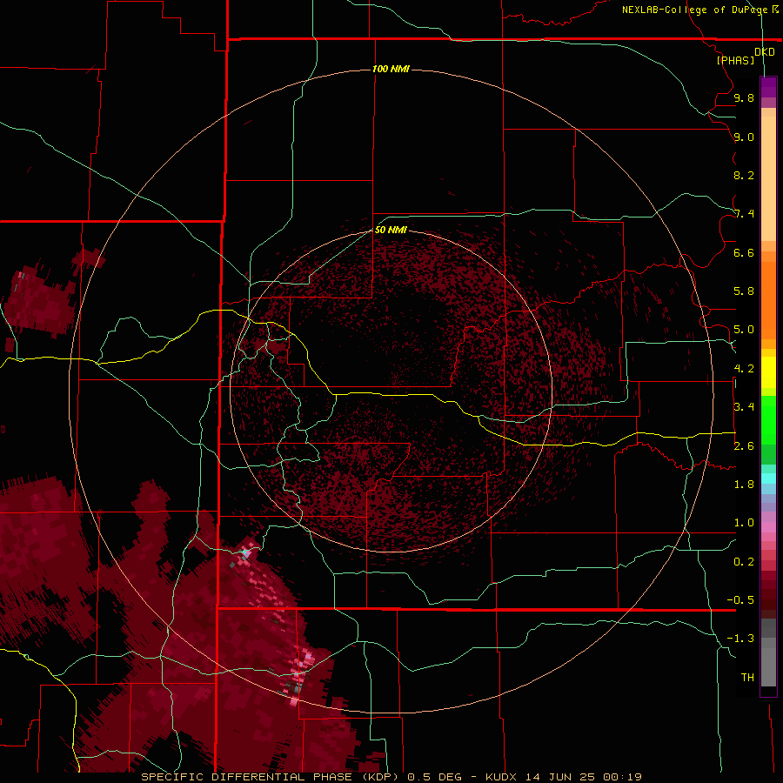Viewport: 783px width, 783px height.
Task: Click the SPECIFIC DIFFERENTIAL PHASE (KDP) caption text
Action: (270, 777)
